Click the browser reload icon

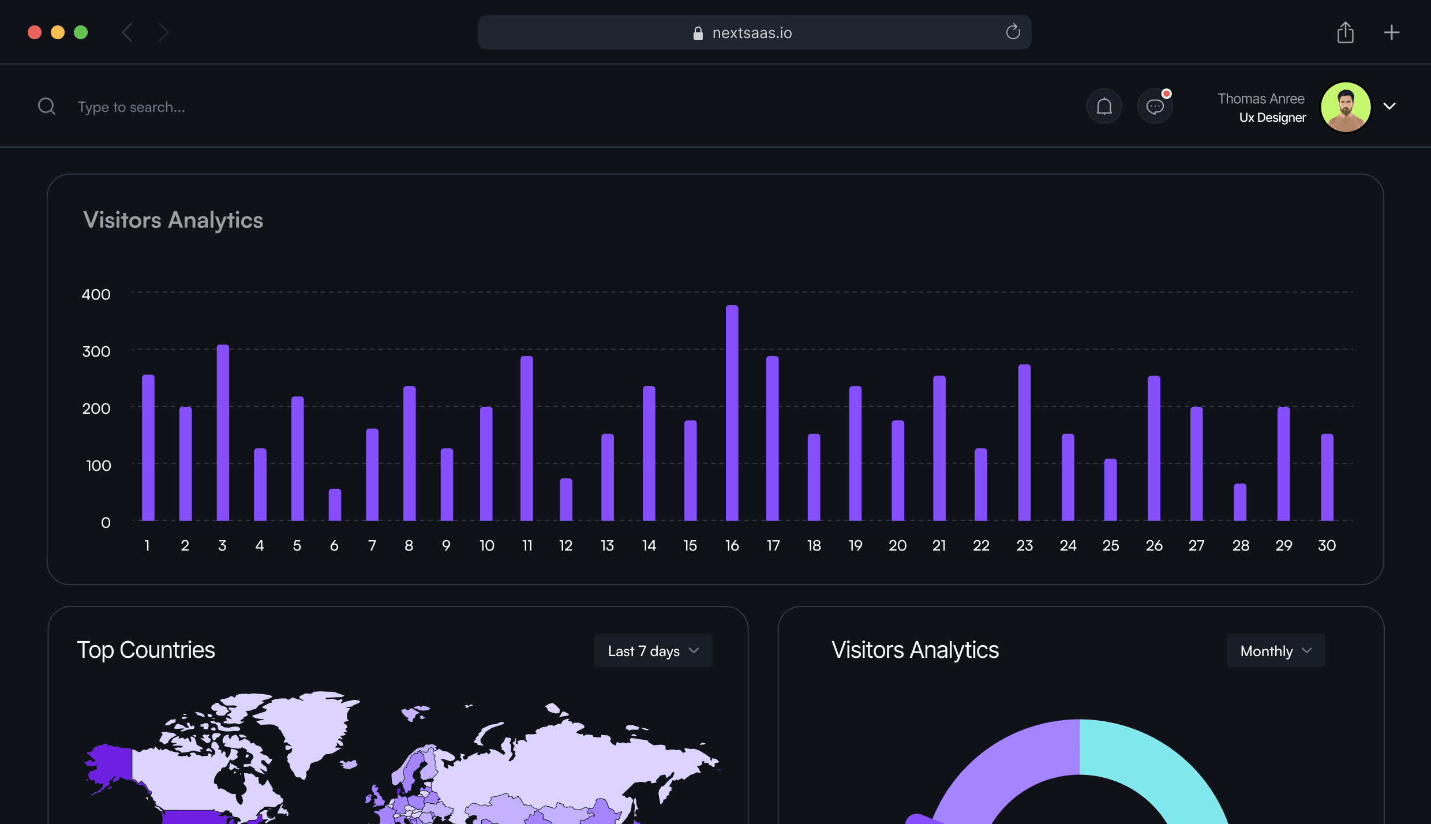pyautogui.click(x=1013, y=32)
